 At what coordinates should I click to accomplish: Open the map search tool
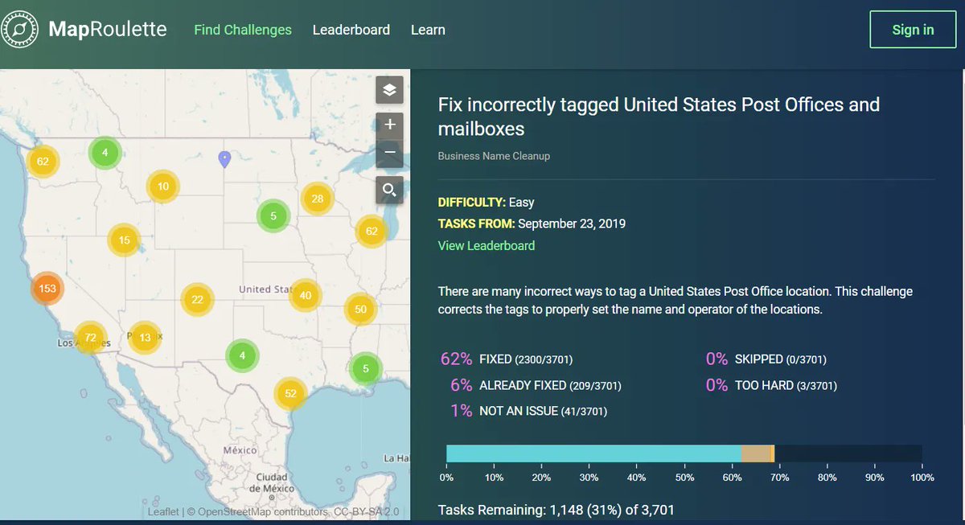[389, 190]
